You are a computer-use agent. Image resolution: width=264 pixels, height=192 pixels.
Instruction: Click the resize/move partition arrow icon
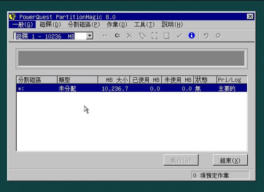point(105,36)
